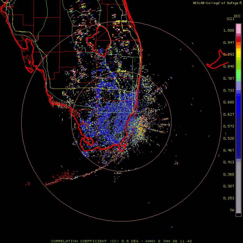Click the DCC label above color scale
This screenshot has height=243, width=243.
[x=237, y=16]
